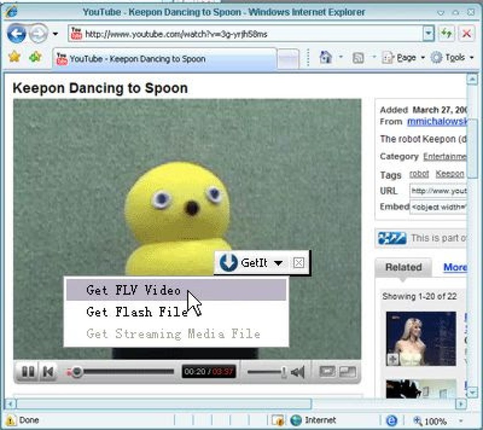Click the horizontal scrollbar right arrow
The height and width of the screenshot is (430, 483).
[x=461, y=404]
